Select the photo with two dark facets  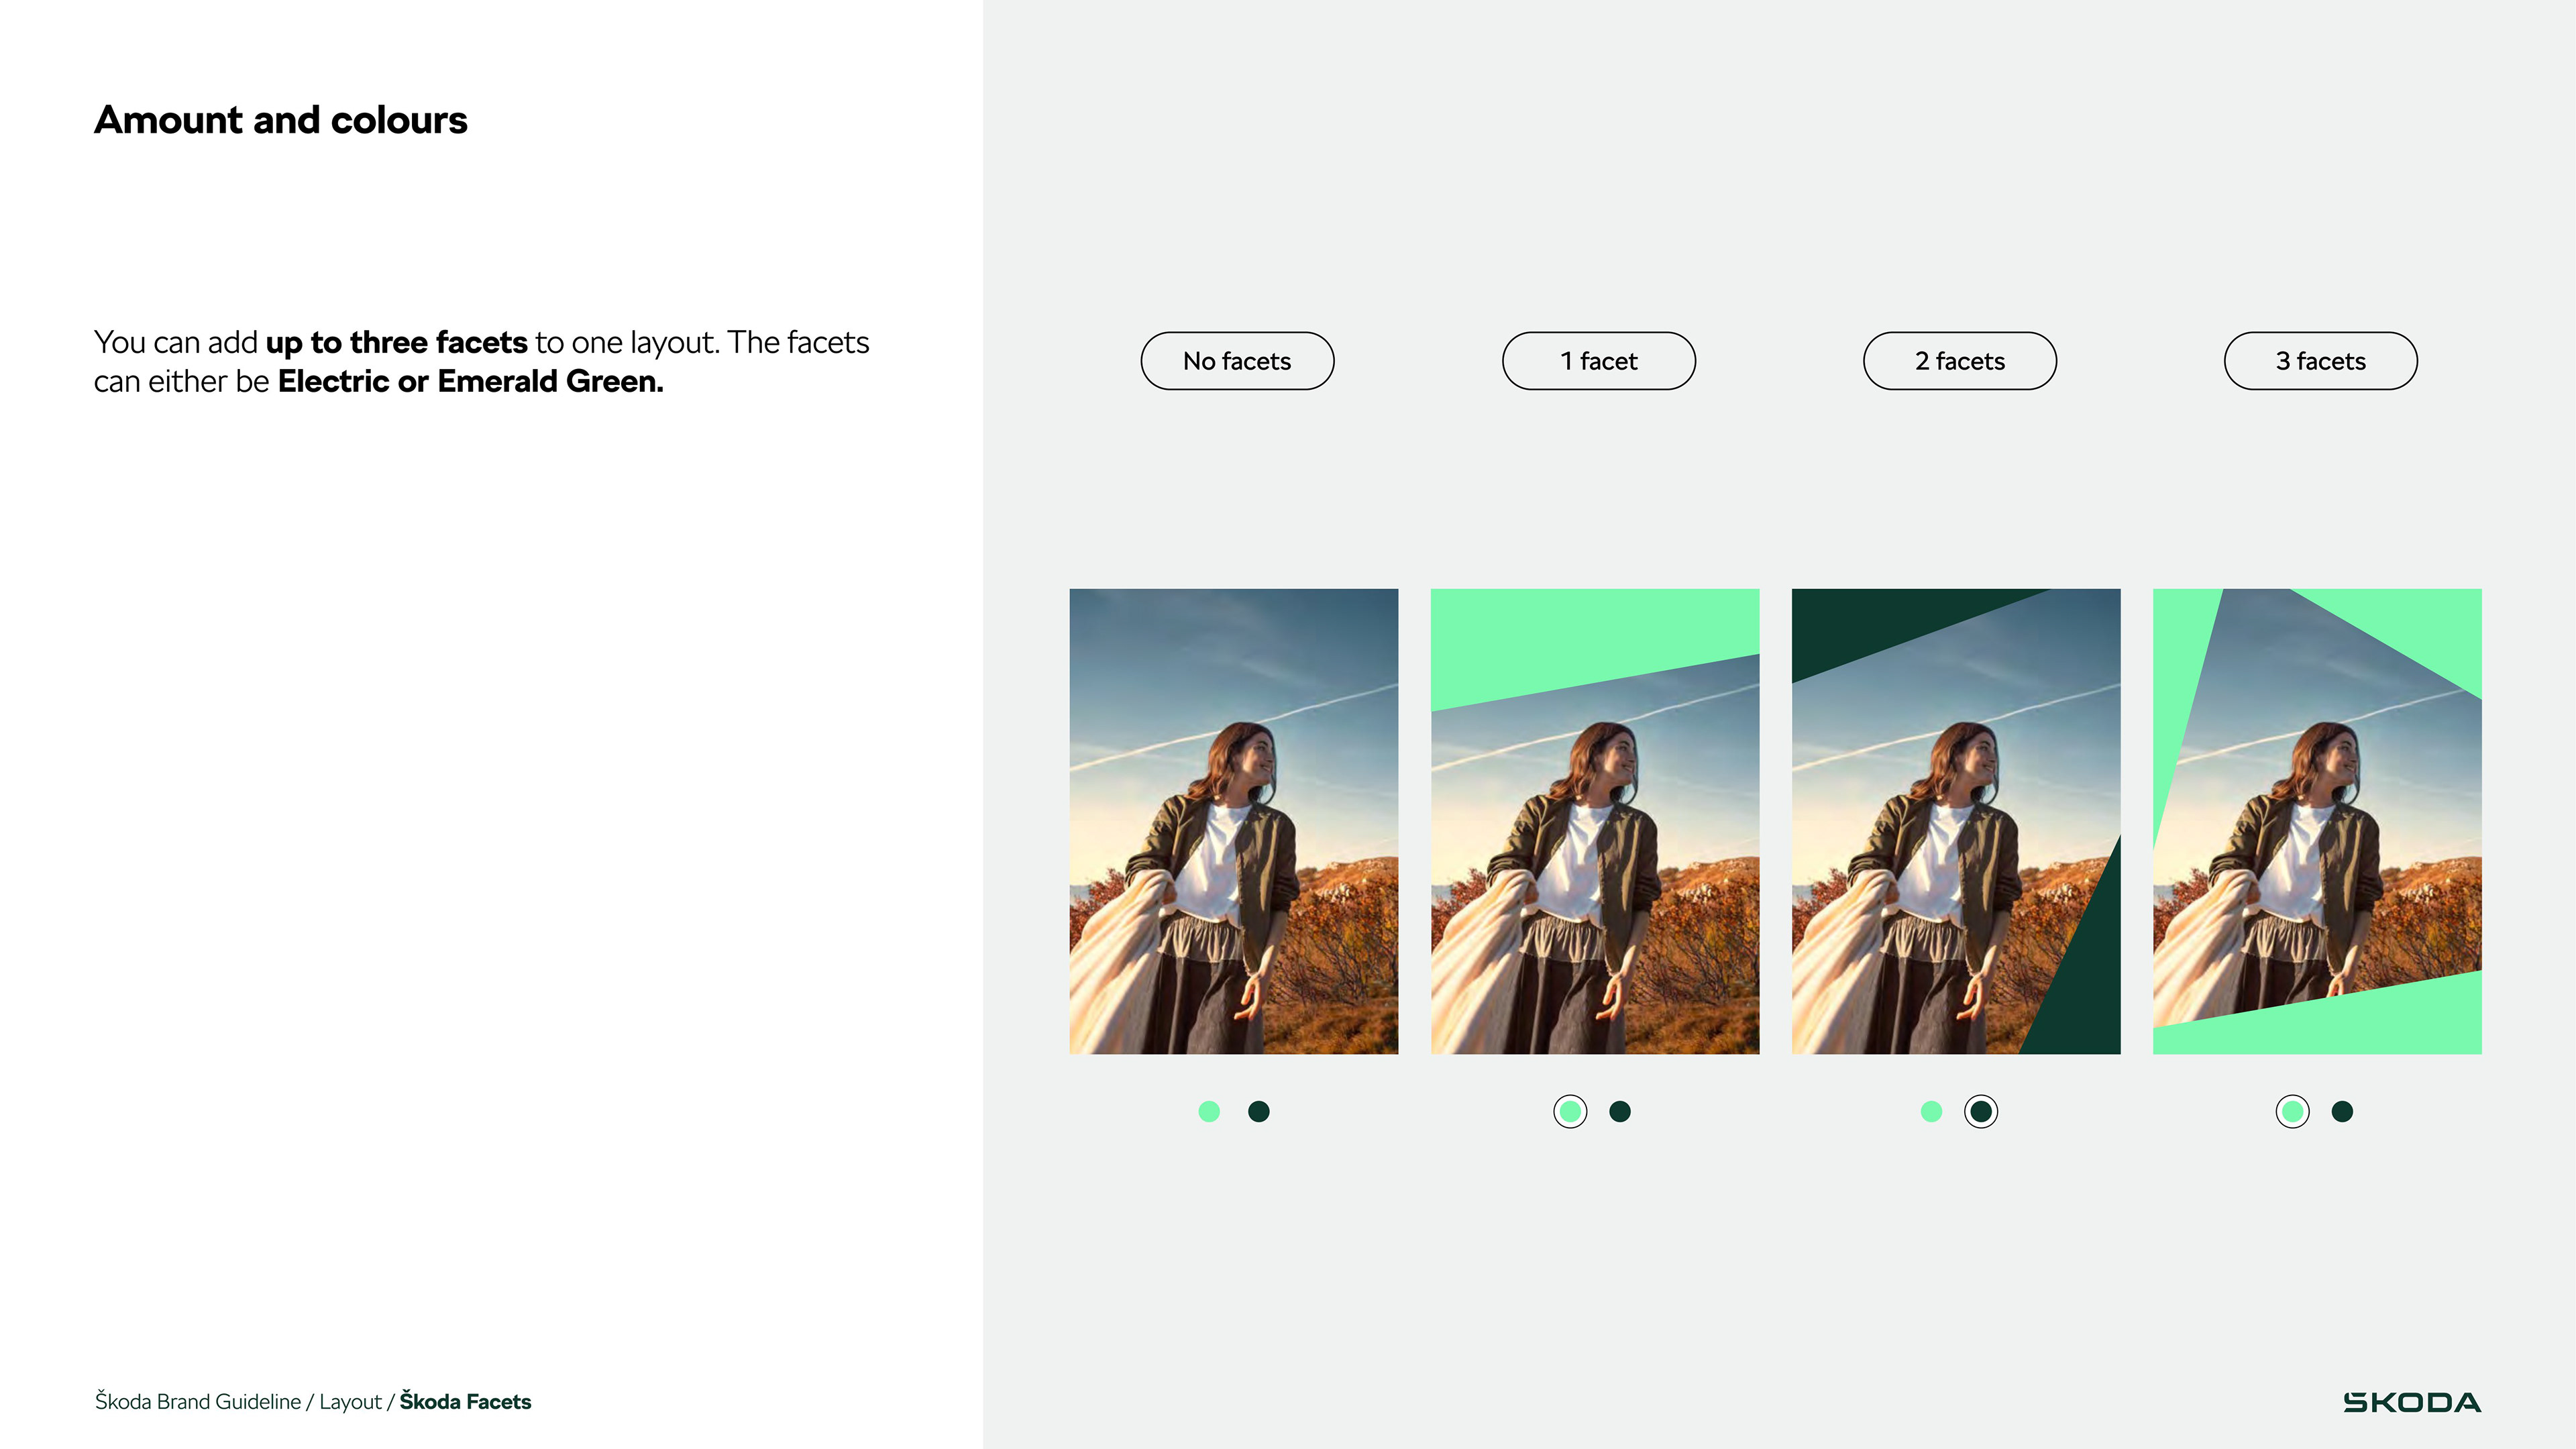coord(1955,821)
